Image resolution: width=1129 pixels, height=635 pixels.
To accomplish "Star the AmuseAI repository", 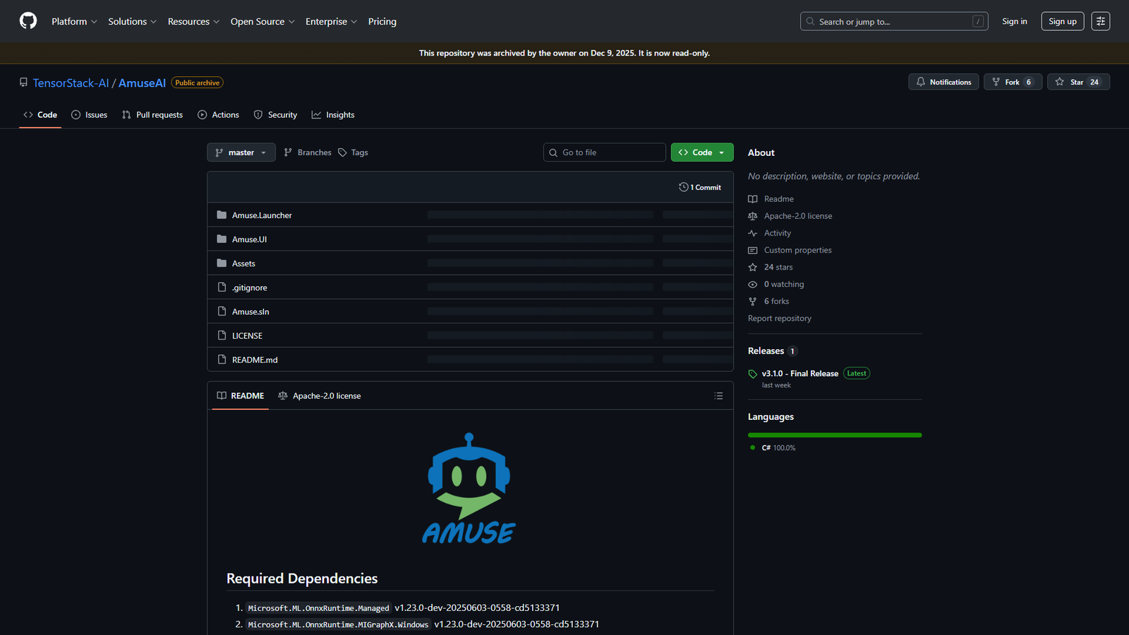I will pyautogui.click(x=1078, y=83).
